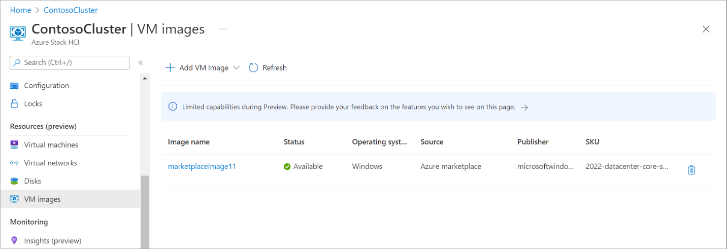Expand the Add VM Image dropdown

coord(236,68)
